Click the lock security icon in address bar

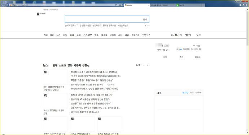(120, 5)
